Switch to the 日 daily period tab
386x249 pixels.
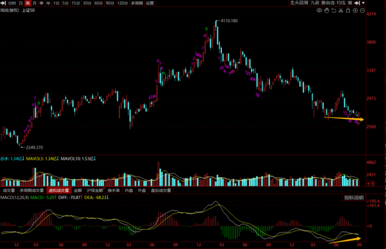tap(20, 3)
